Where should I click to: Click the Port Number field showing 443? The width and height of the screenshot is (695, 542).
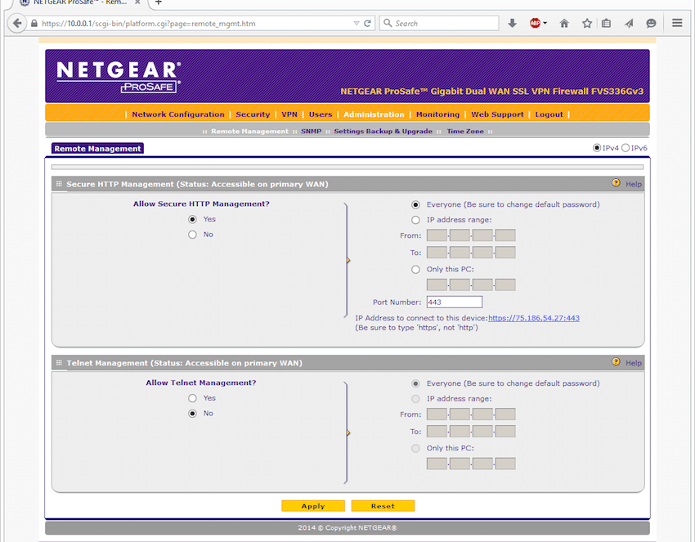(x=455, y=302)
